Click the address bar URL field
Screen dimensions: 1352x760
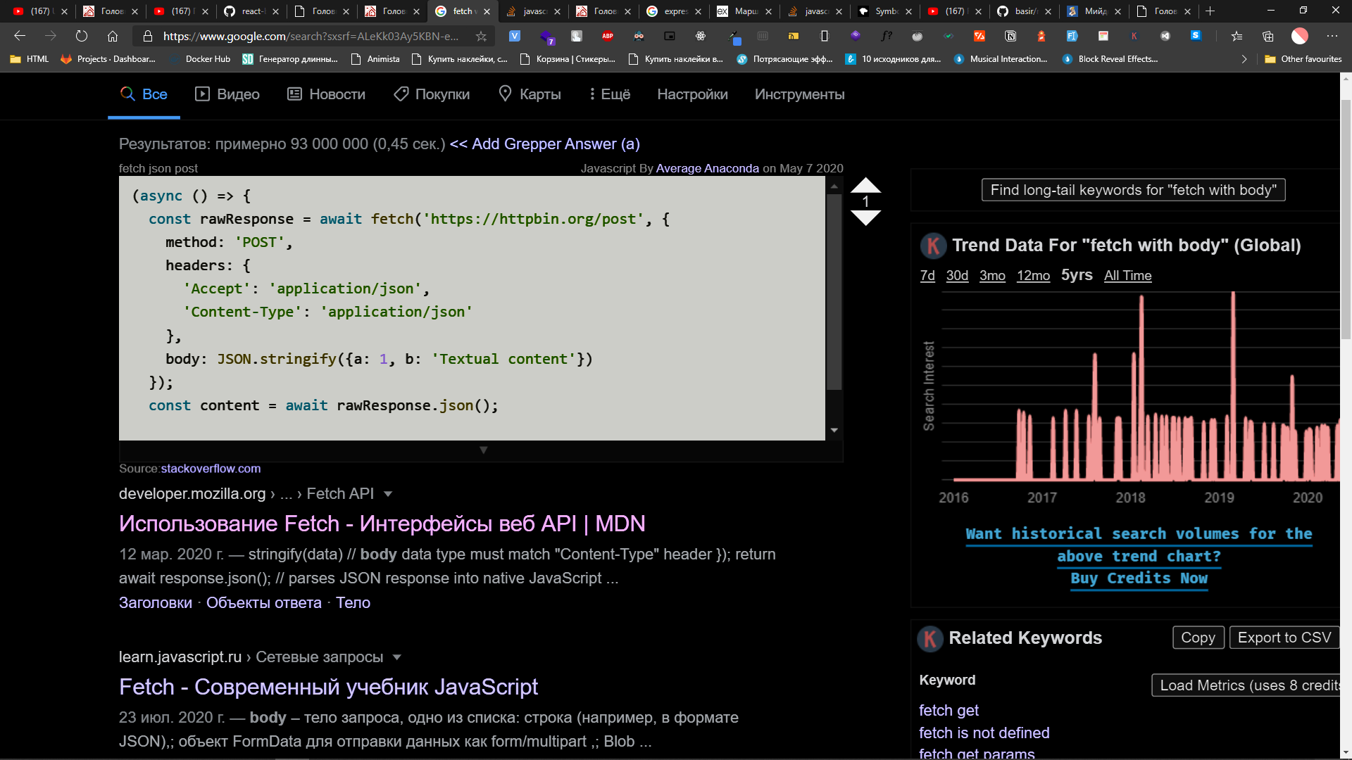point(311,36)
